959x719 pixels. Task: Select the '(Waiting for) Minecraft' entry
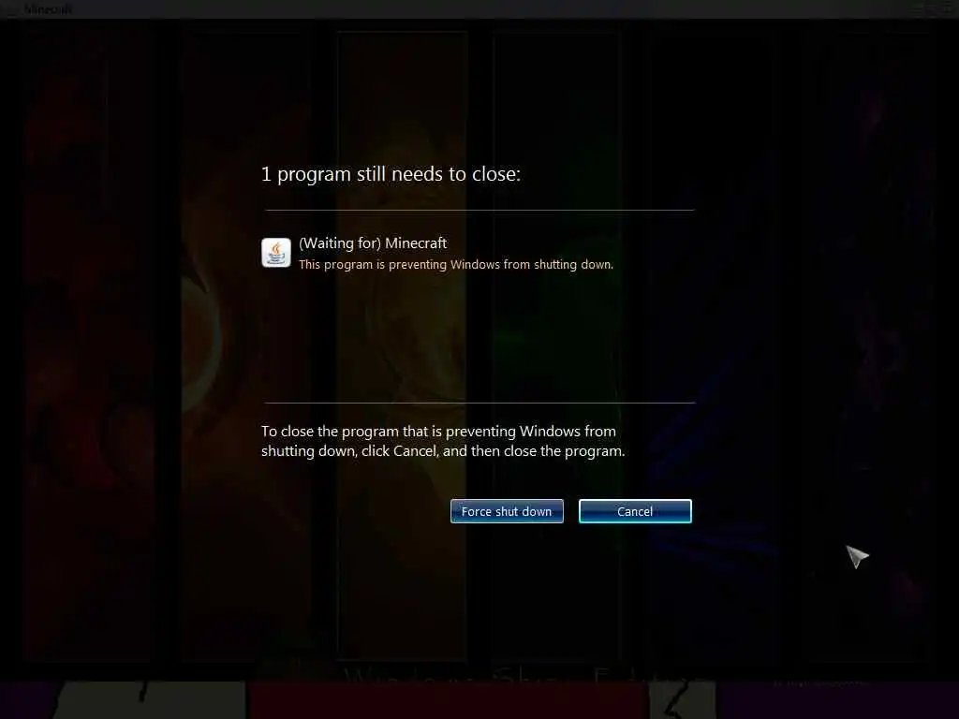[x=373, y=243]
